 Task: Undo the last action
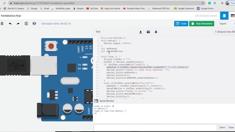(10, 23)
